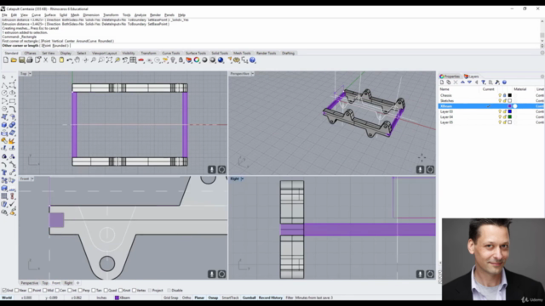Screen dimensions: 545x306
Task: Enable the Perp osnap checkbox
Action: tap(81, 291)
